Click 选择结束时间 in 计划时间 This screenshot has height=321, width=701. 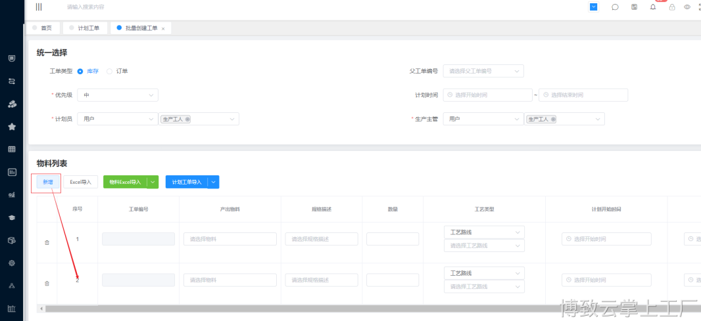[583, 95]
